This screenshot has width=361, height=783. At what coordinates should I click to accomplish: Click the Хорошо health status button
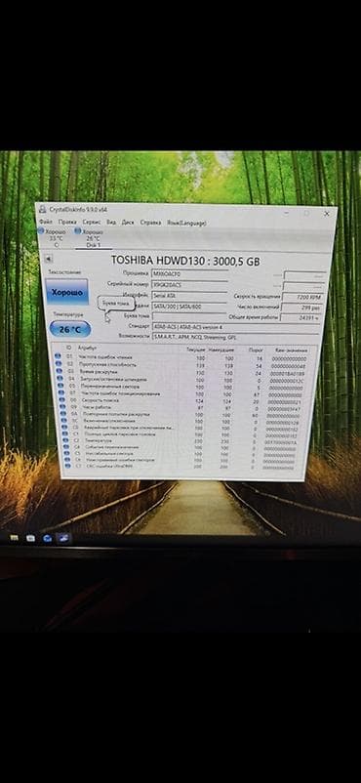pos(66,292)
